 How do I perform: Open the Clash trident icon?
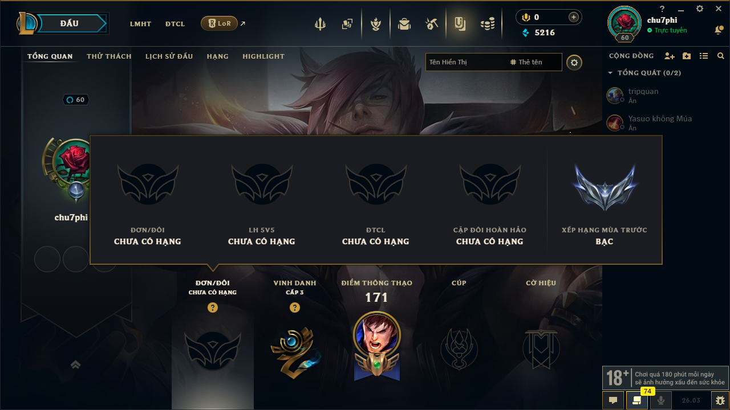[x=320, y=24]
